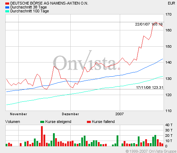Click the 130 price axis value
The width and height of the screenshot is (177, 153).
(169, 78)
